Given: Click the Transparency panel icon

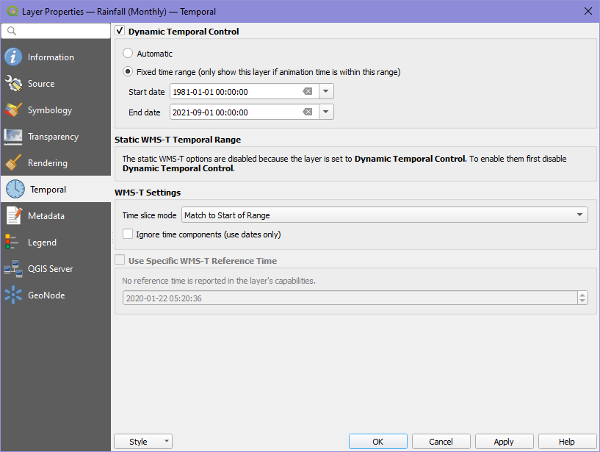Looking at the screenshot, I should (x=14, y=136).
